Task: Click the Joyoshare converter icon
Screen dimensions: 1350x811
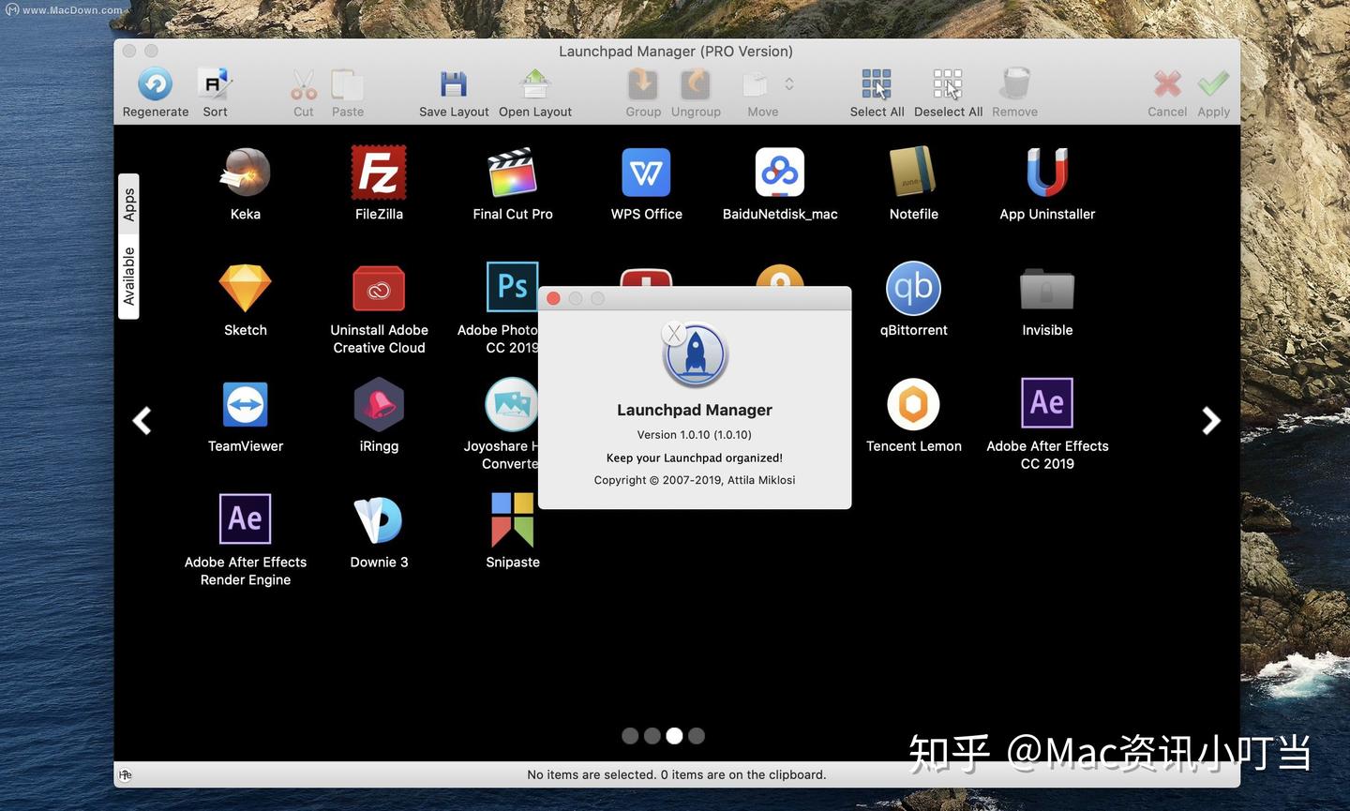Action: [511, 405]
